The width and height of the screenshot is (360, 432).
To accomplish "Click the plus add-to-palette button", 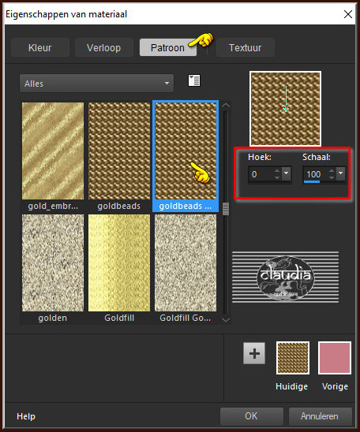I will click(254, 353).
